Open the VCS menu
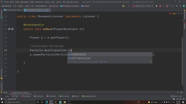This screenshot has width=186, height=104. (x=64, y=2)
